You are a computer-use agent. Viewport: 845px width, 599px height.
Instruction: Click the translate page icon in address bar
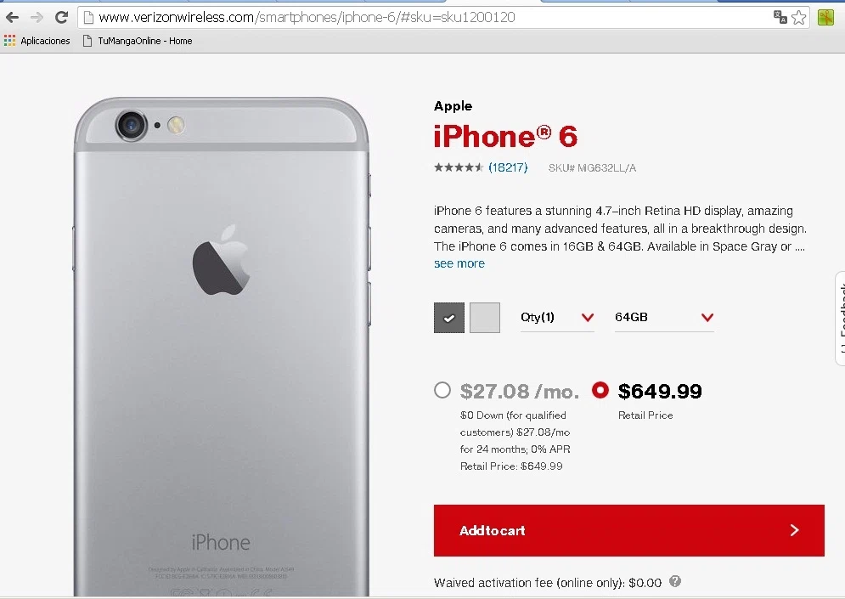[780, 17]
